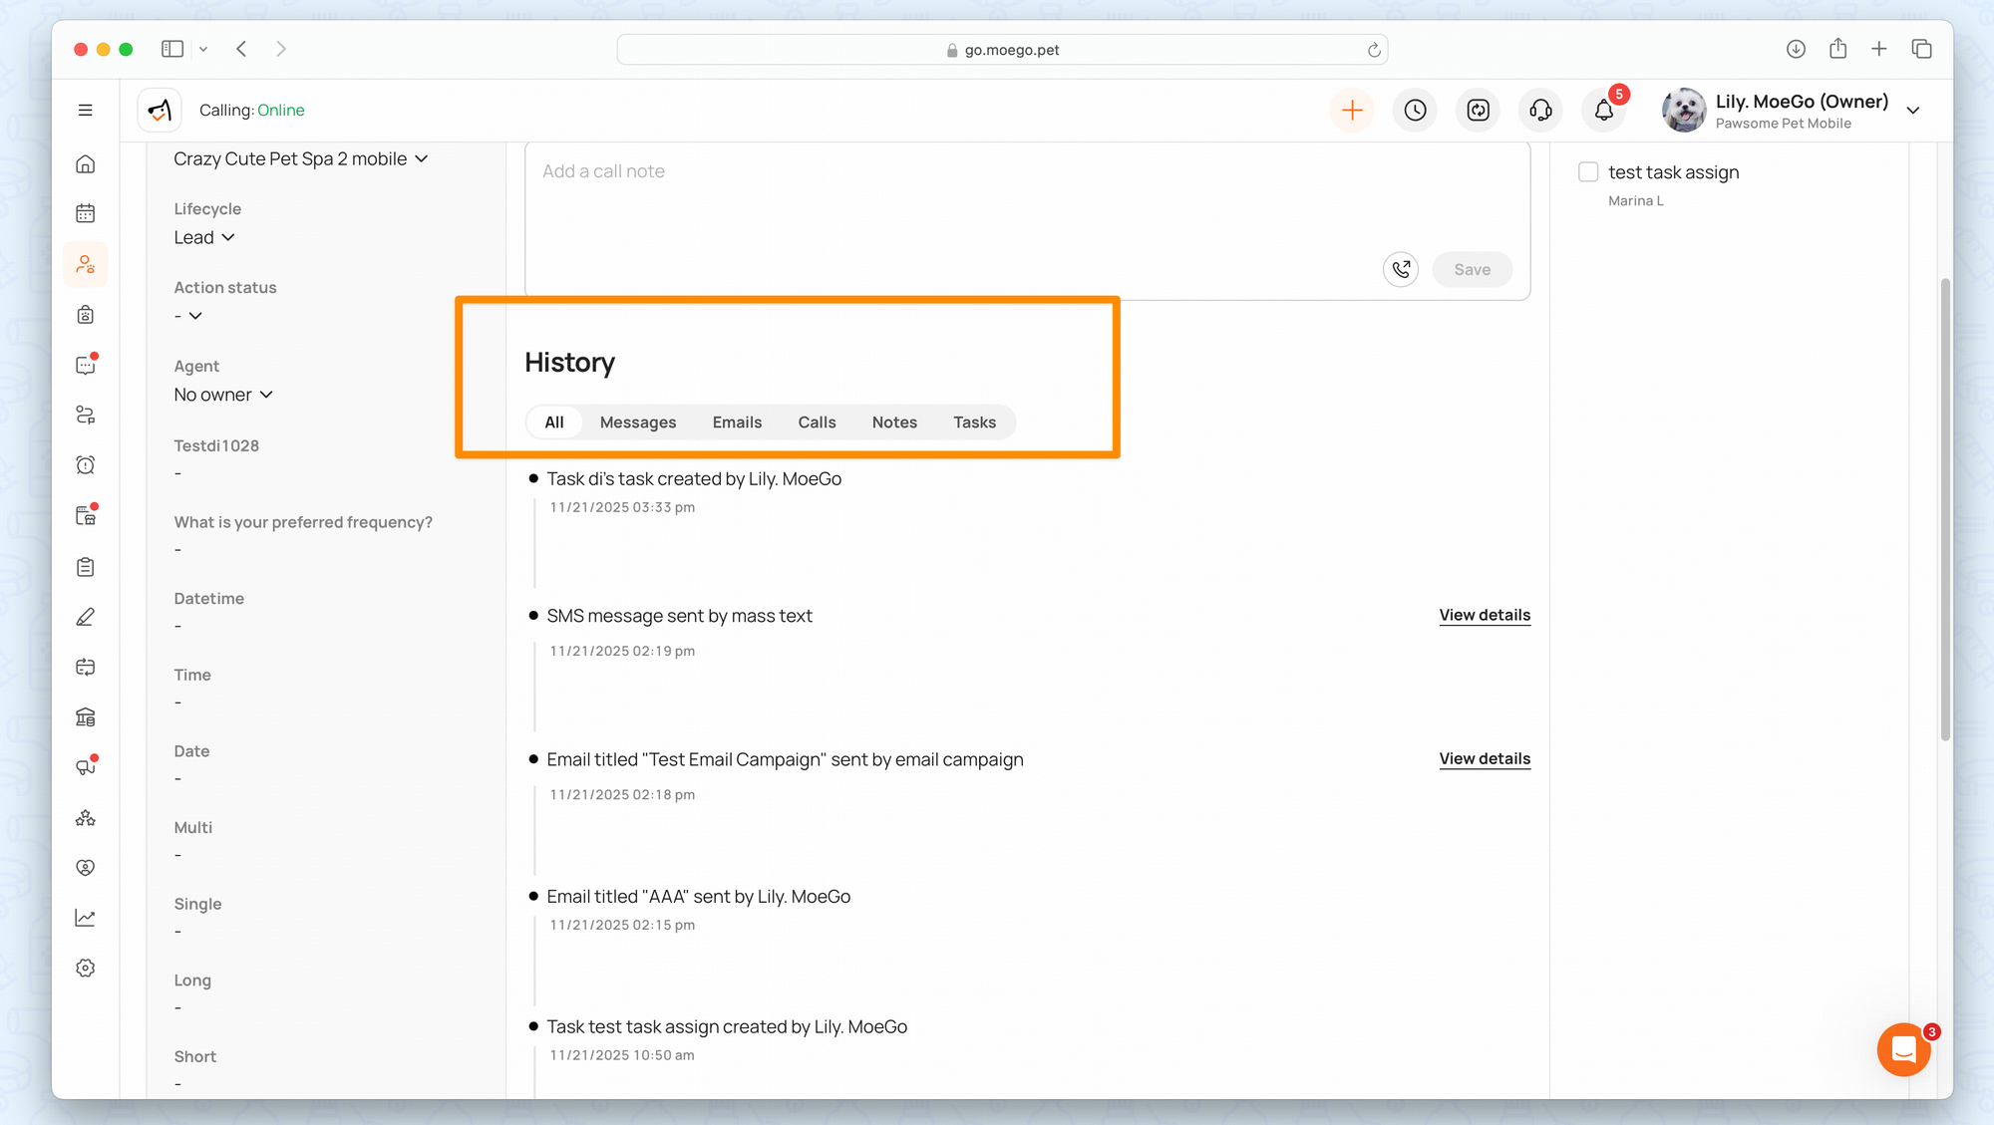Expand the Lifecycle Lead dropdown
1994x1125 pixels.
(204, 237)
